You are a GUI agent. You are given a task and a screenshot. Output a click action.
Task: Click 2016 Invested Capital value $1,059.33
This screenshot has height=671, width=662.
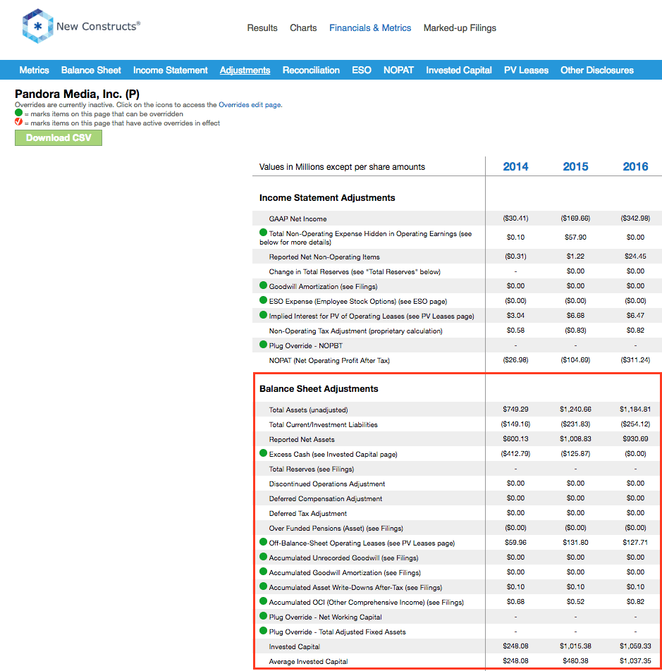pyautogui.click(x=635, y=646)
